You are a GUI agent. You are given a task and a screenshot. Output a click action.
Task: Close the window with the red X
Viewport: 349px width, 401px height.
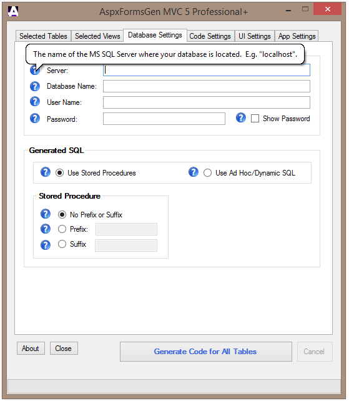(x=328, y=9)
